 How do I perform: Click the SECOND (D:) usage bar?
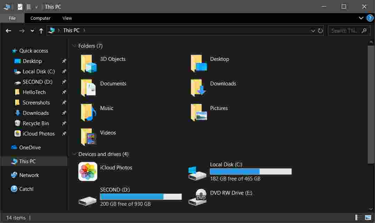coord(141,197)
